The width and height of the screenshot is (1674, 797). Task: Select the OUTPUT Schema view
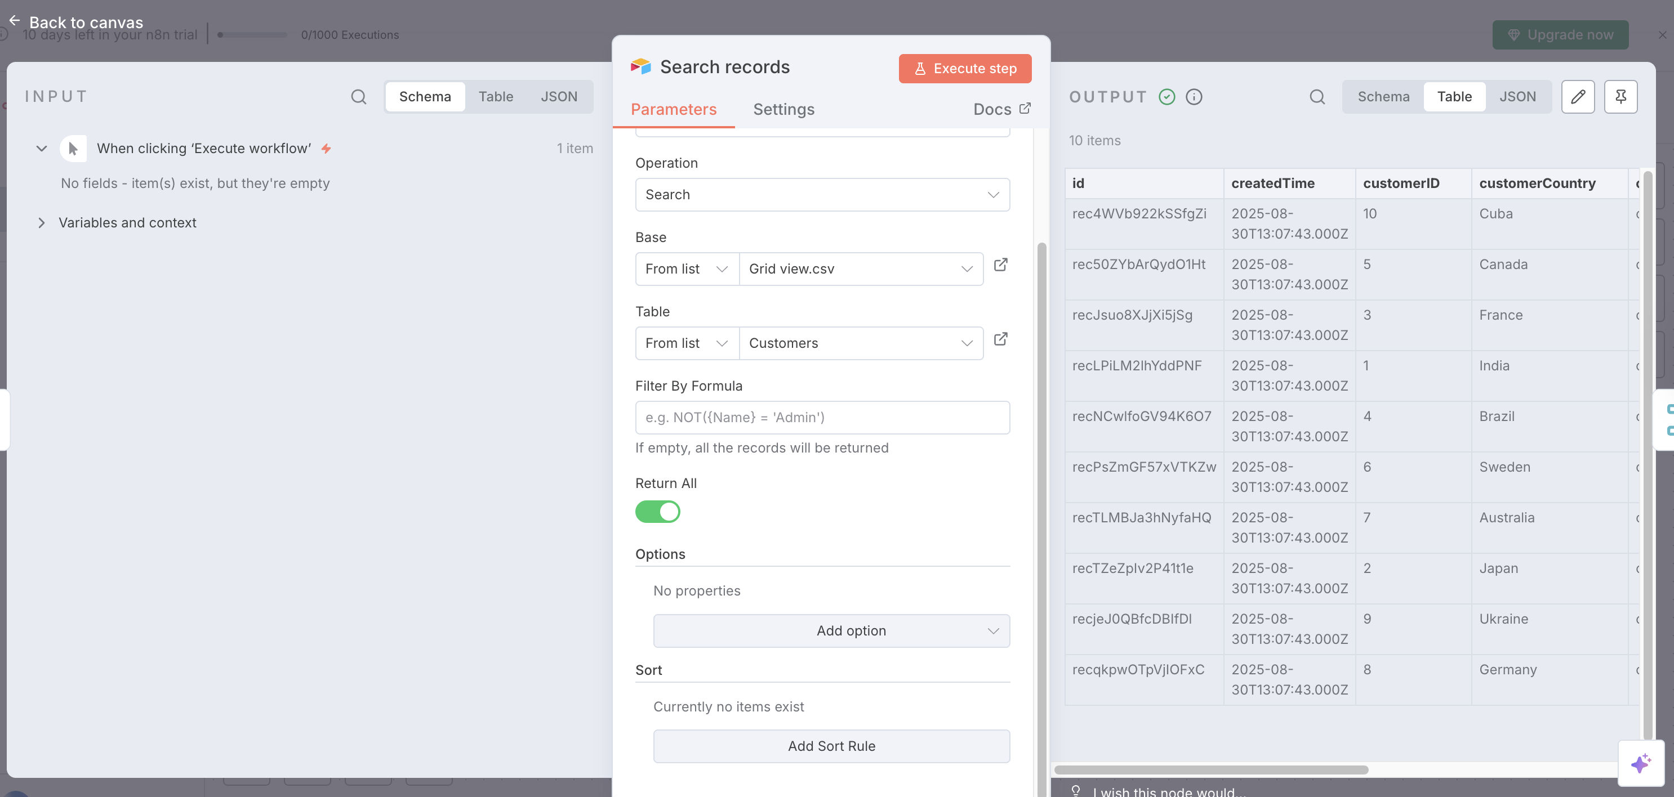point(1383,97)
